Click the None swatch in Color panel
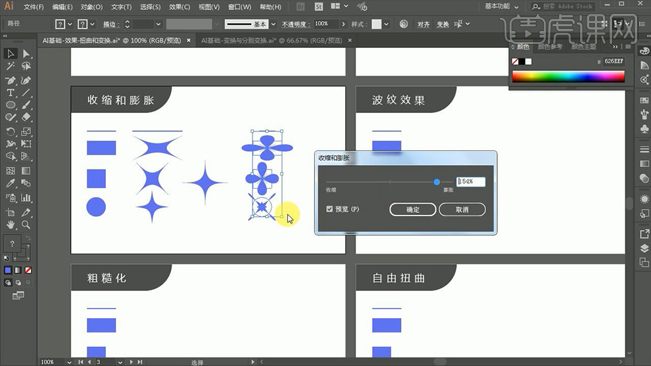 pyautogui.click(x=516, y=62)
